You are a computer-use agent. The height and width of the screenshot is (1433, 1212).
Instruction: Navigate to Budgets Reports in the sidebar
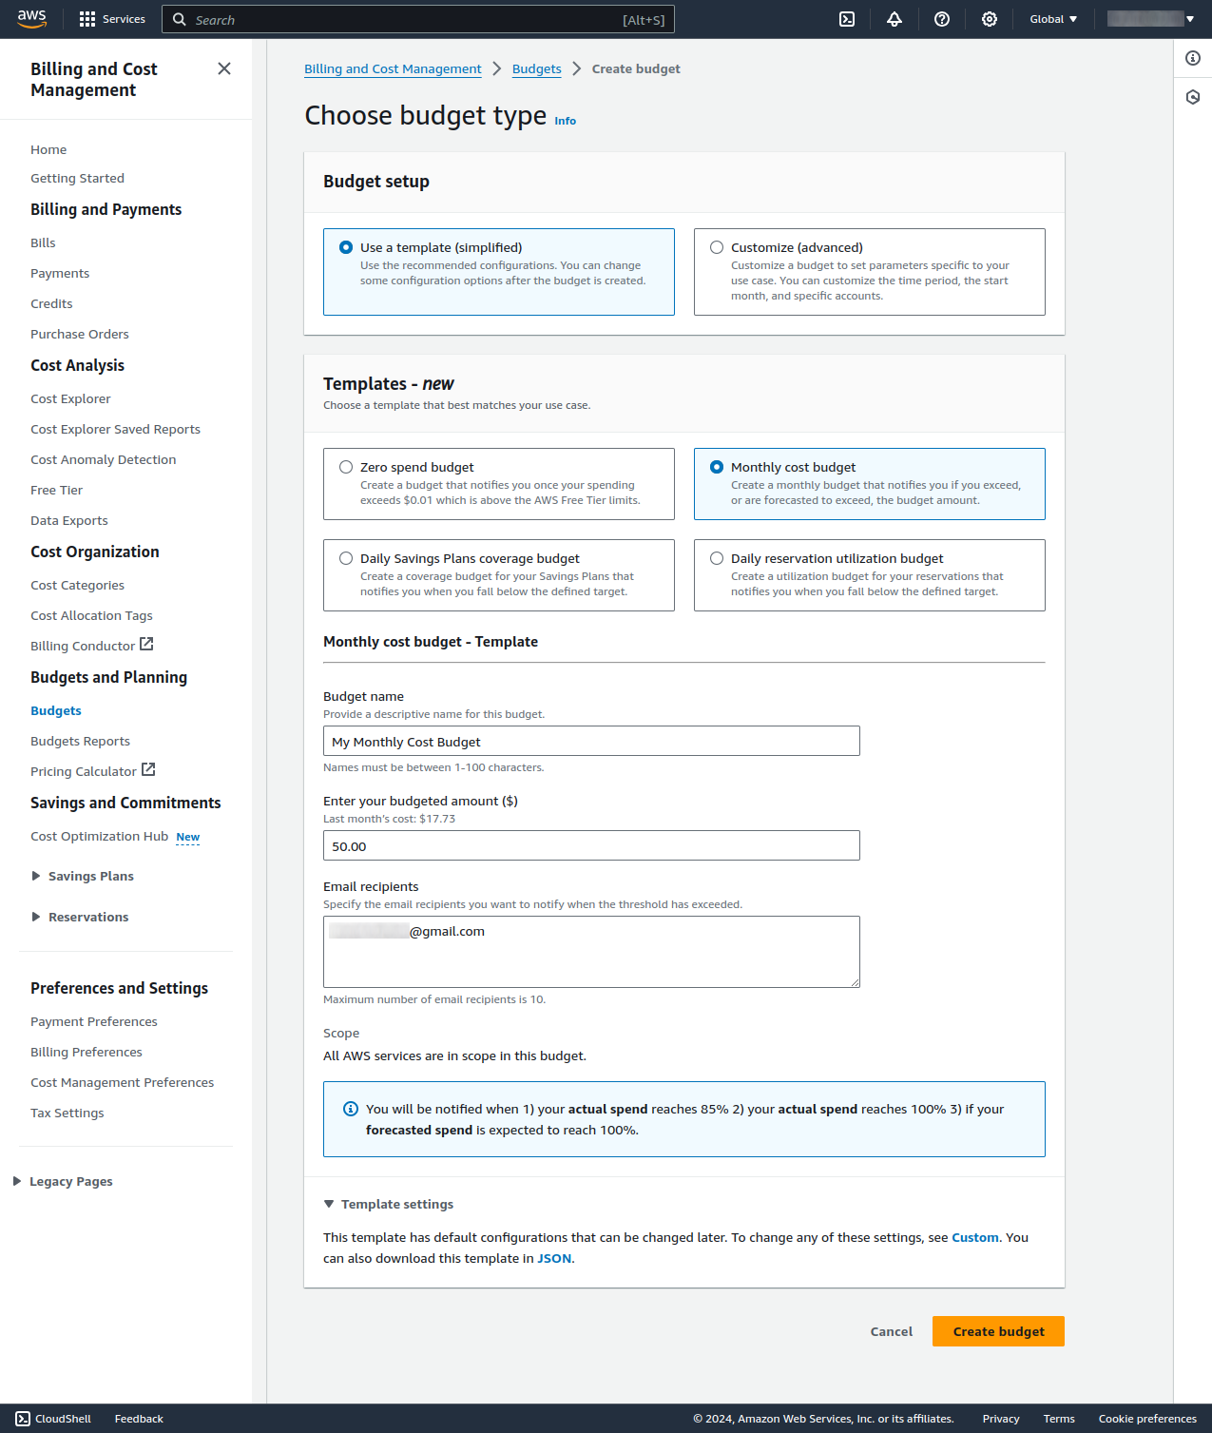pyautogui.click(x=80, y=740)
